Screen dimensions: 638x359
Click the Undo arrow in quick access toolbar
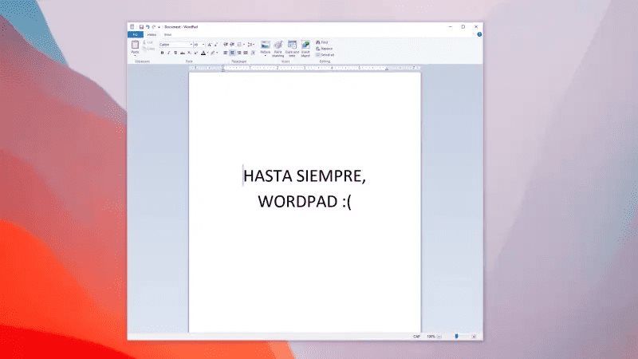[148, 26]
